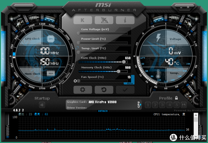Viewport: 208px width, 143px height.
Task: Click the CPU1 temperature graph label
Action: pos(169,114)
